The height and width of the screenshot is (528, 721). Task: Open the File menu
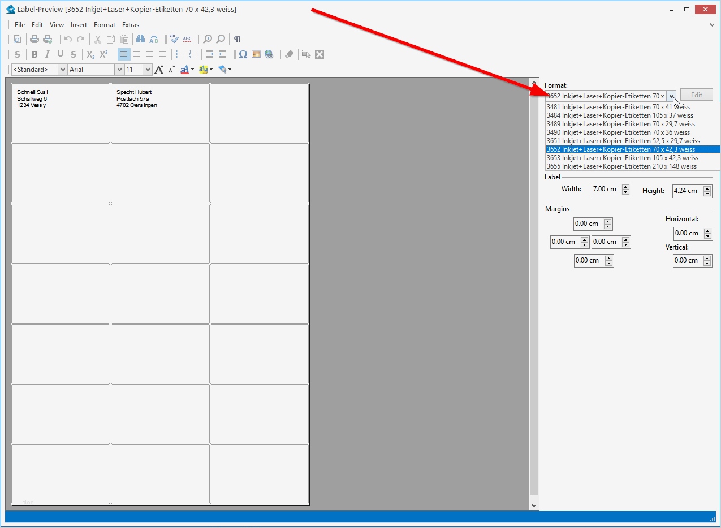20,25
